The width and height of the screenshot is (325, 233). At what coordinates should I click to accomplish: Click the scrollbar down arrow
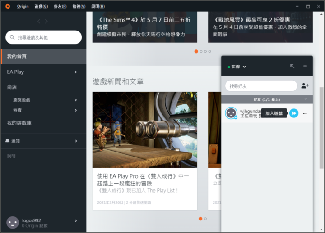coord(321,229)
